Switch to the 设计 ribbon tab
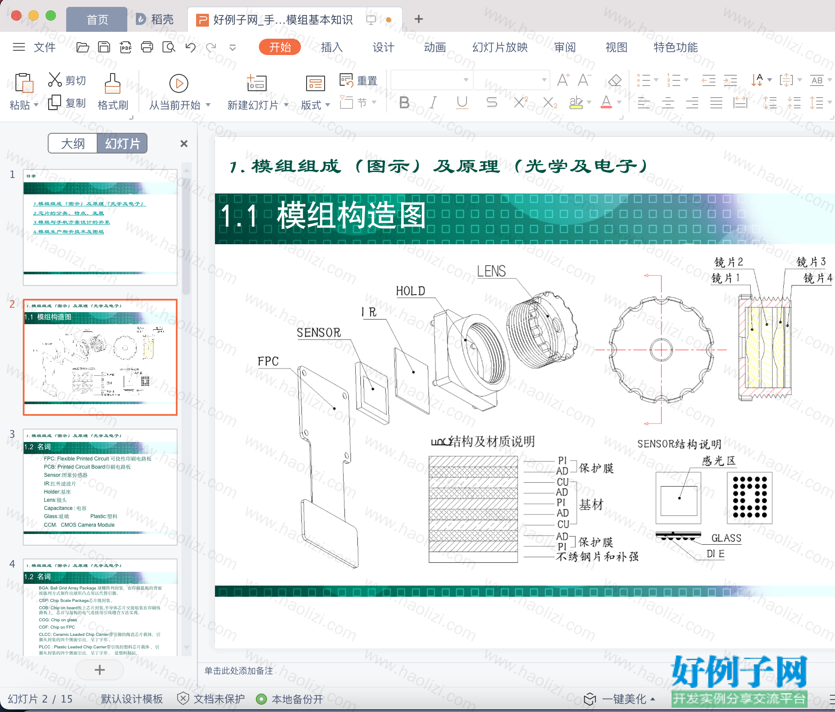Screen dimensions: 835x712 point(383,47)
